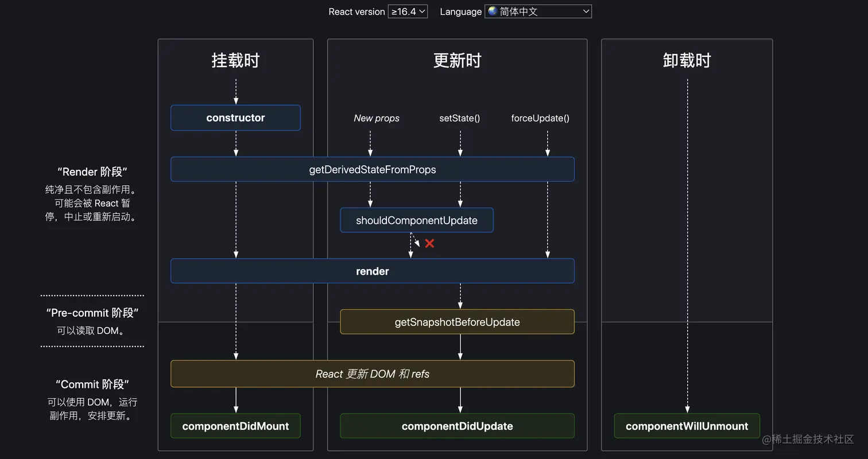This screenshot has height=459, width=868.
Task: Click the "Render 阶段" label
Action: click(92, 172)
